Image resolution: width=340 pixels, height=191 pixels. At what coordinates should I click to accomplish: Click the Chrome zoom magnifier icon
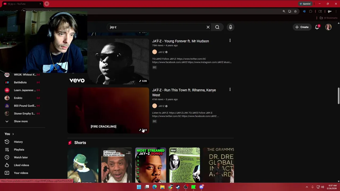(284, 11)
